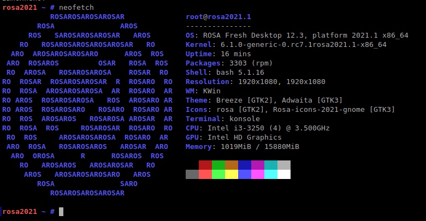Click the 'KWin' window manager value
The width and height of the screenshot is (426, 221).
[212, 91]
